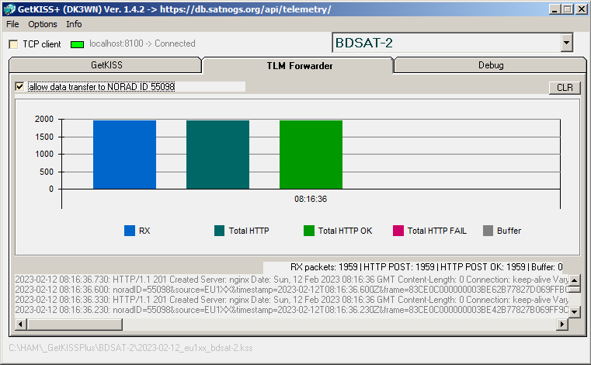Image resolution: width=591 pixels, height=365 pixels.
Task: Click the green Total HTTP OK legend swatch
Action: (x=308, y=231)
